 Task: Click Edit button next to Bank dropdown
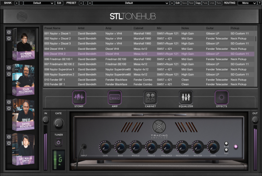pos(59,3)
